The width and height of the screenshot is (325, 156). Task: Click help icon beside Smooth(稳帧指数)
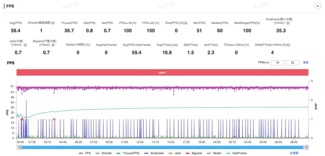click(53, 23)
